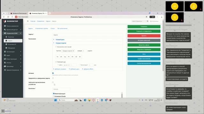Reload the page with the browser refresh icon

click(x=12, y=17)
